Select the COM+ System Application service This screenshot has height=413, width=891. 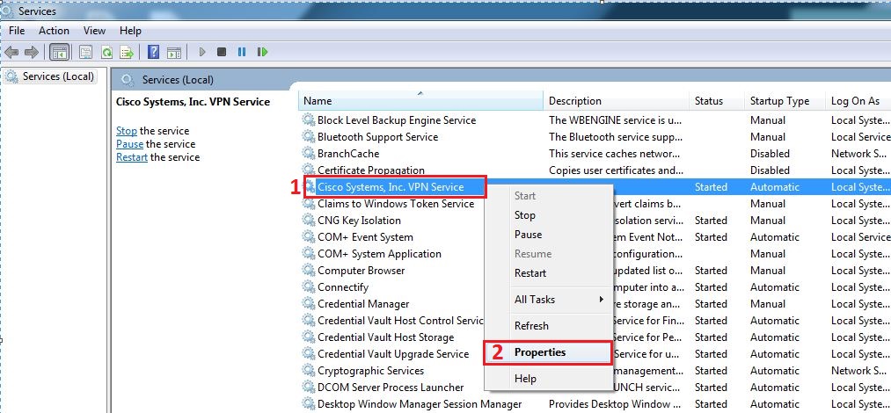click(379, 254)
